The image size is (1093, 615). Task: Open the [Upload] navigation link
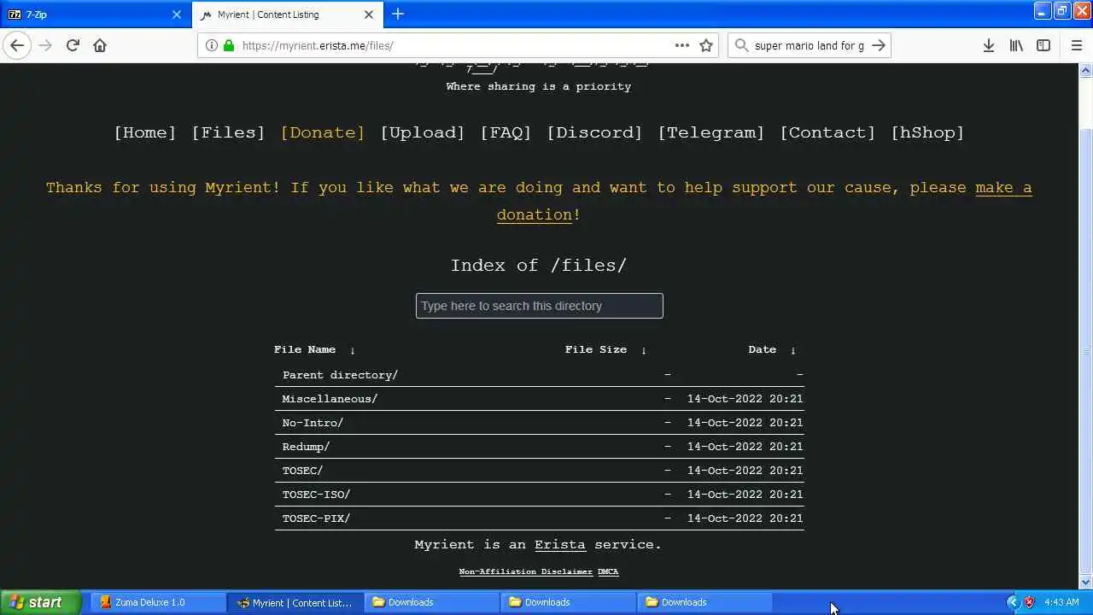pyautogui.click(x=423, y=132)
